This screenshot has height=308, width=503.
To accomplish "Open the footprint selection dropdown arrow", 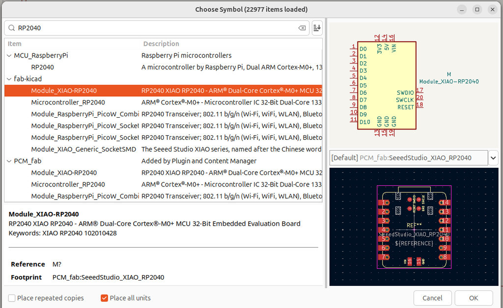I will point(493,158).
